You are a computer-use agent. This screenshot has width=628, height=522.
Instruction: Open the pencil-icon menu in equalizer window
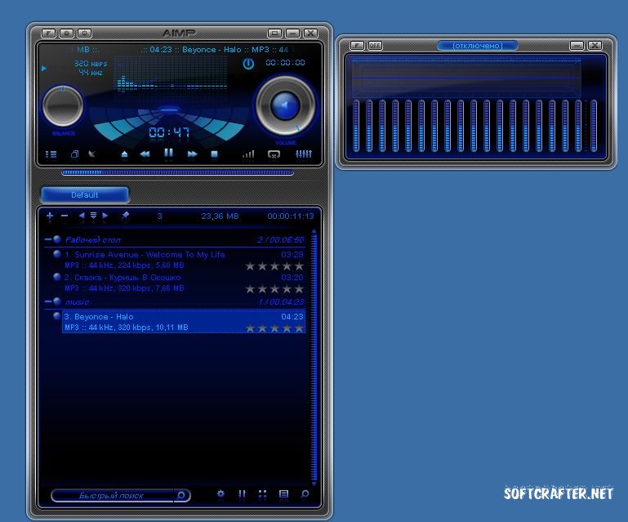tap(357, 45)
